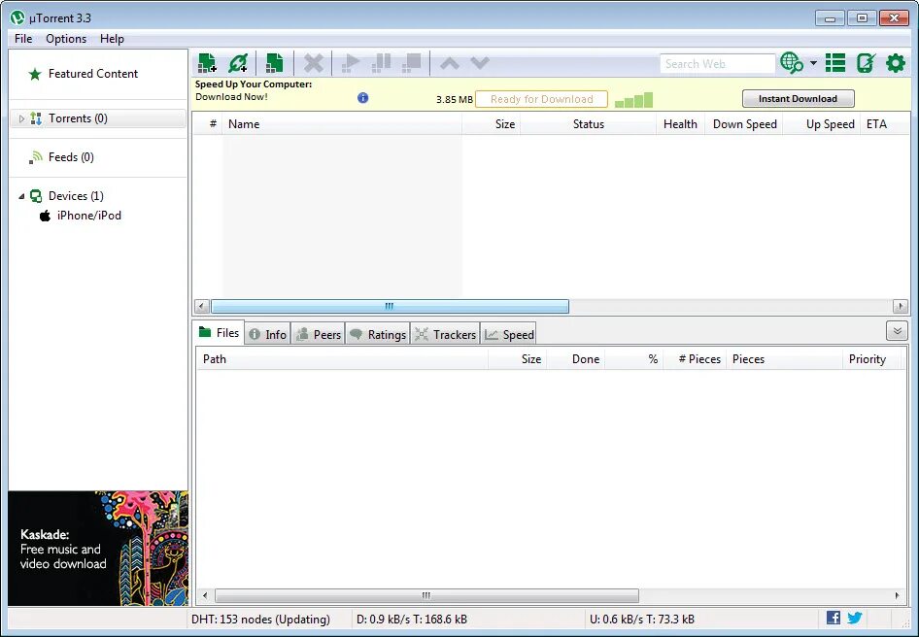Click the blue info icon in the ad bar

[362, 98]
